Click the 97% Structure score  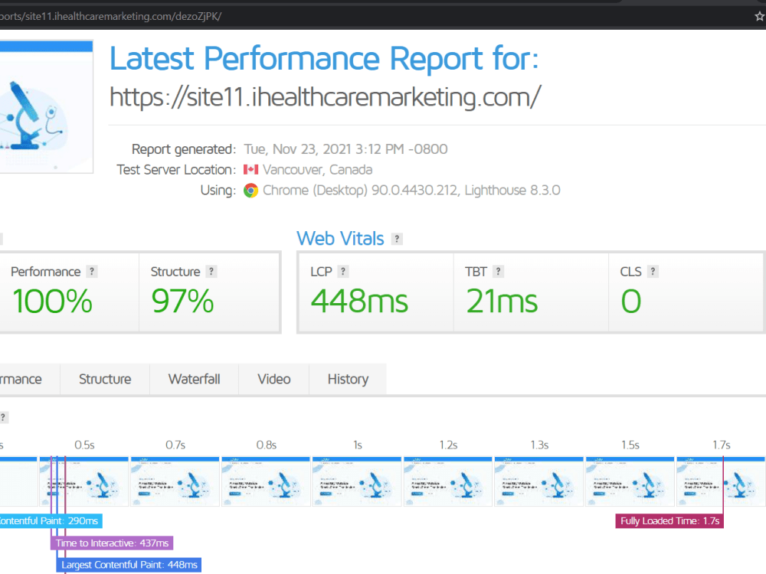point(183,301)
